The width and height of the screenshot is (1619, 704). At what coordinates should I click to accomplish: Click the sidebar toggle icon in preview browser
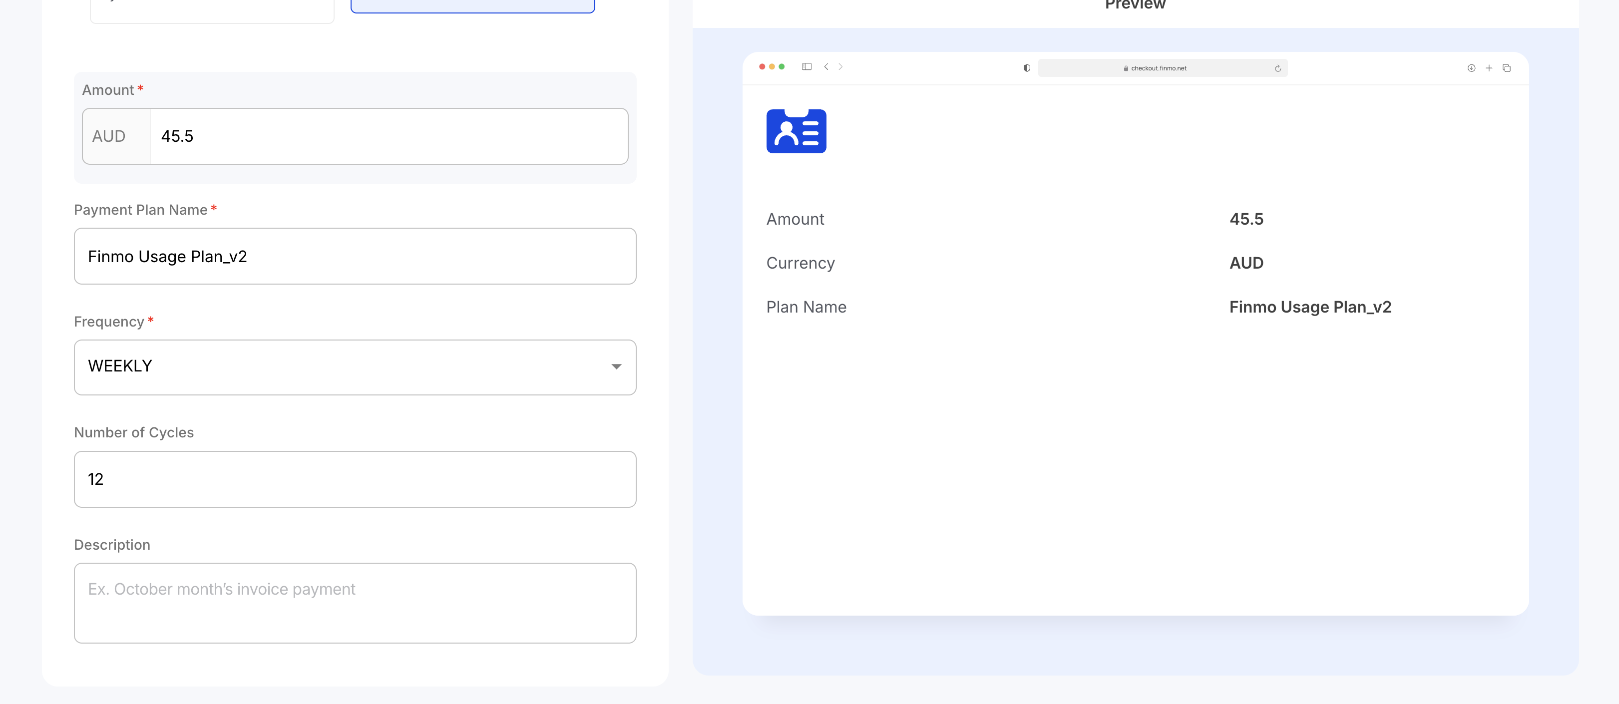807,66
